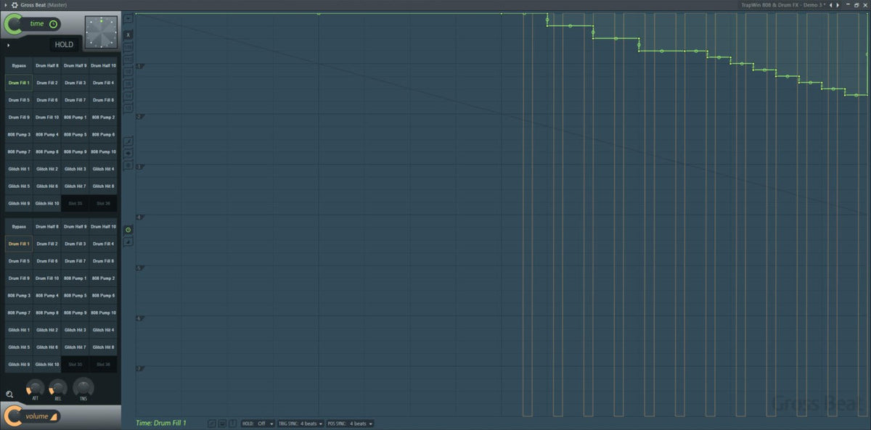Click the X button in envelope editor toolbar
Screen dimensions: 871x430
(x=128, y=35)
